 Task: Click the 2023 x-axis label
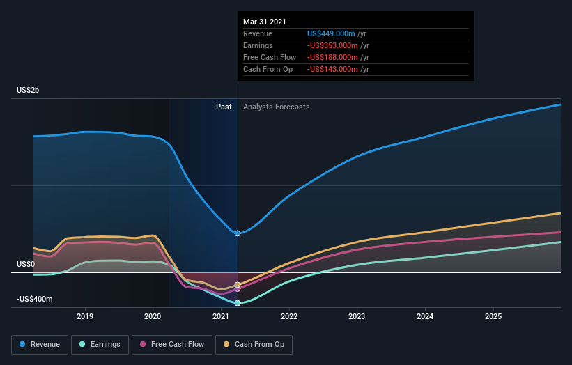(x=357, y=316)
